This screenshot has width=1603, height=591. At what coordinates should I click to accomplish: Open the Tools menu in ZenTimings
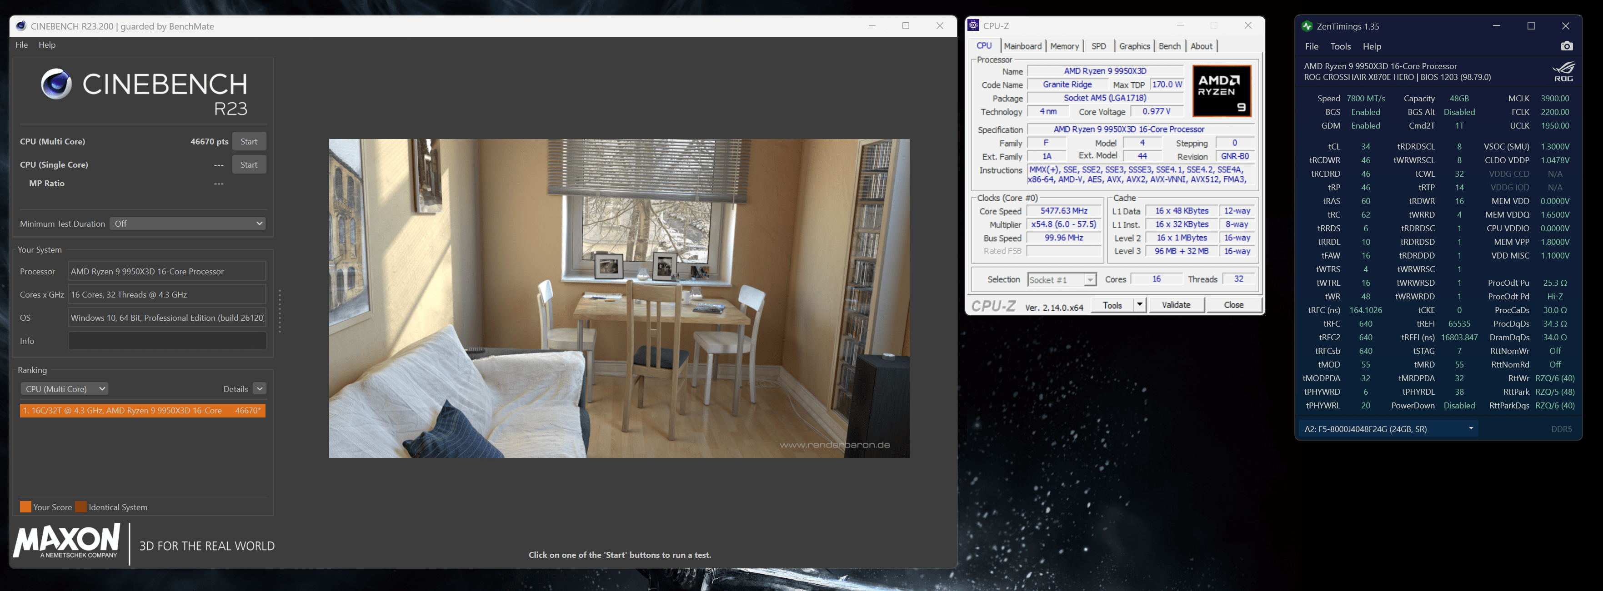coord(1340,47)
